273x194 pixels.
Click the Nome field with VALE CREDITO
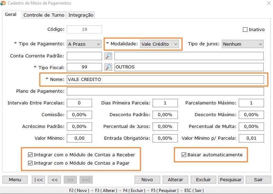[x=165, y=80]
